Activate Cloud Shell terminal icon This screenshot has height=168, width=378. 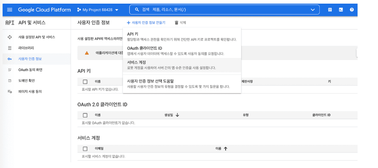pos(341,10)
